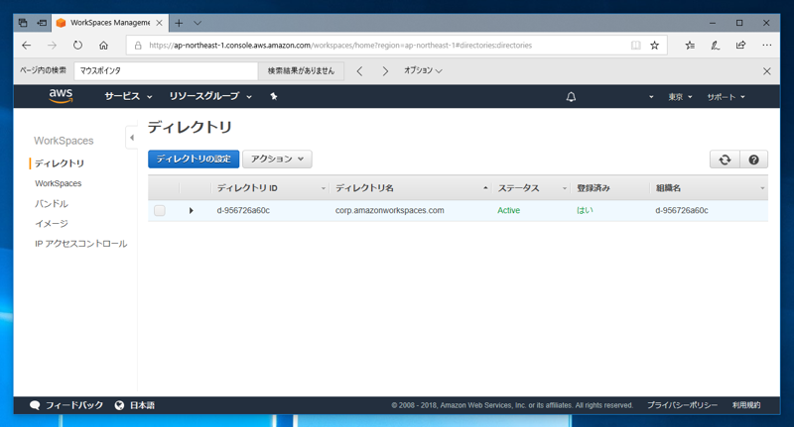794x427 pixels.
Task: Select IP アクセスコントロール in the sidebar
Action: point(80,244)
